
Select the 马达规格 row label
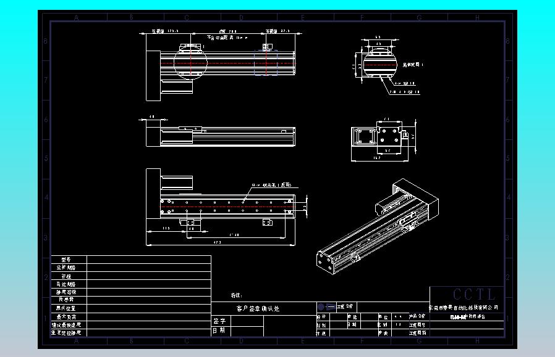coord(66,284)
